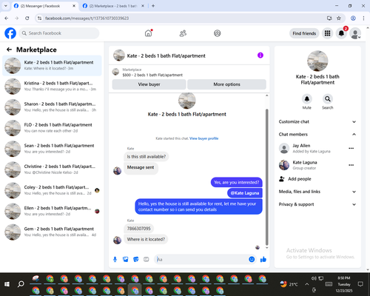Open the Sean conversation

52,149
